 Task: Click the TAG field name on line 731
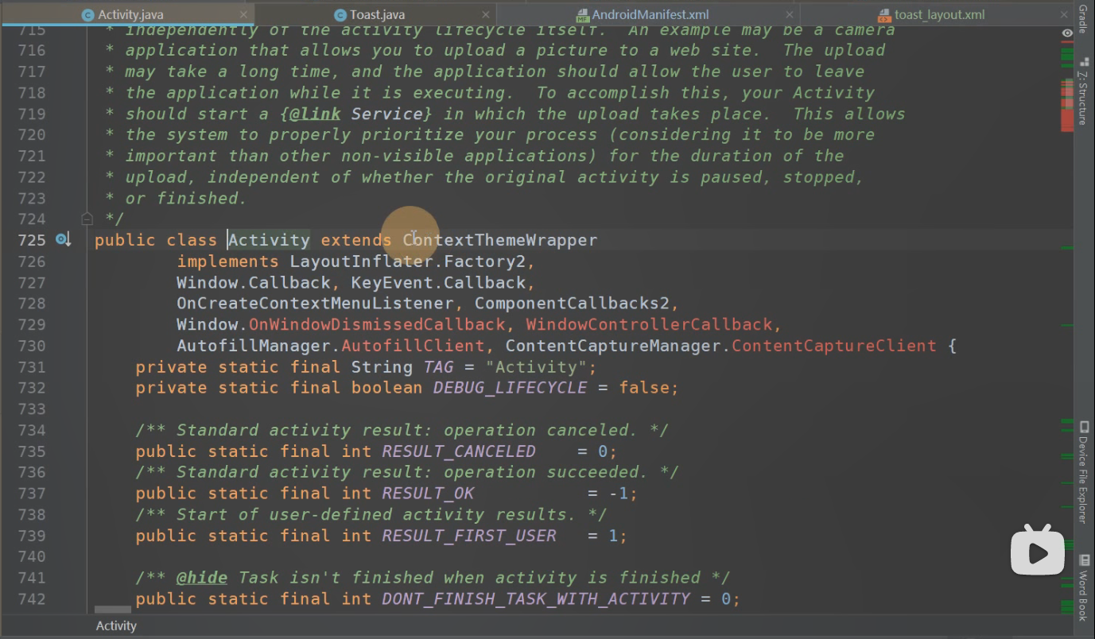pyautogui.click(x=438, y=367)
